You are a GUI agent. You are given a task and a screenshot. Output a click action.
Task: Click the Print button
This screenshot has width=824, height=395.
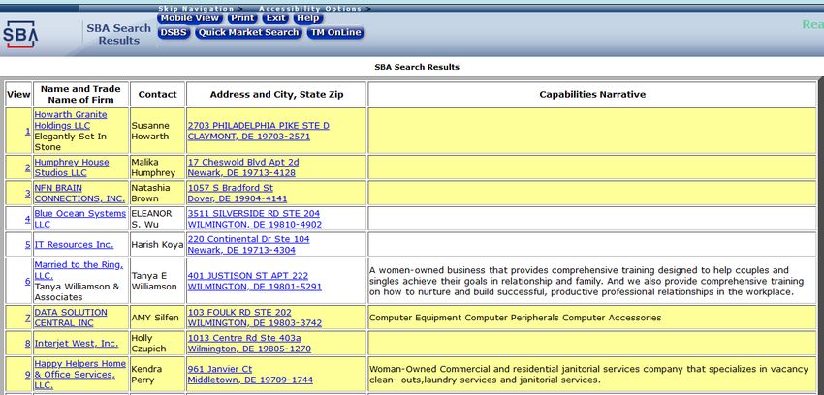pos(242,18)
